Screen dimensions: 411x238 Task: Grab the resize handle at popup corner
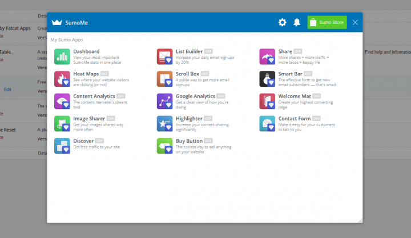(x=360, y=221)
